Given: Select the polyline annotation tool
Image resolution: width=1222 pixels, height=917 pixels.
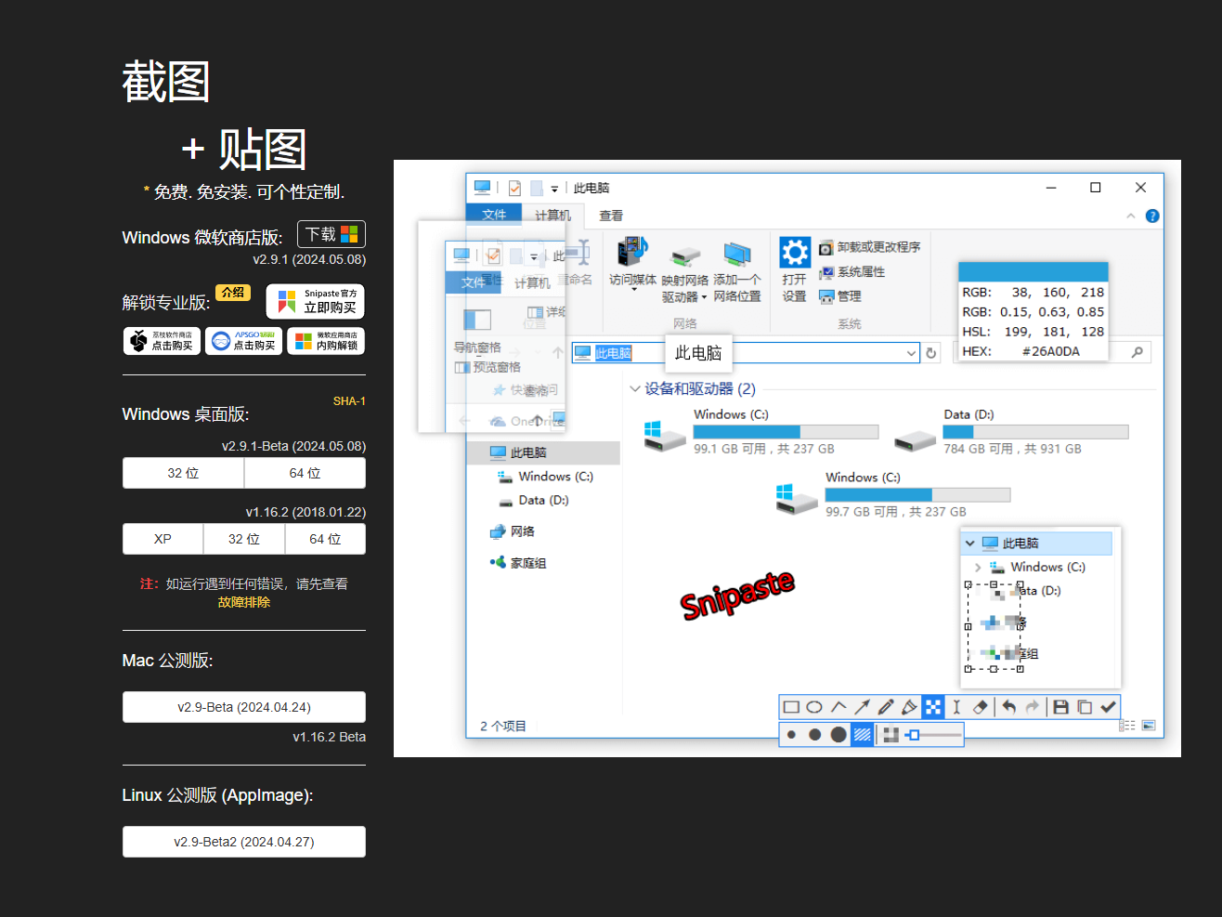Looking at the screenshot, I should pos(838,707).
